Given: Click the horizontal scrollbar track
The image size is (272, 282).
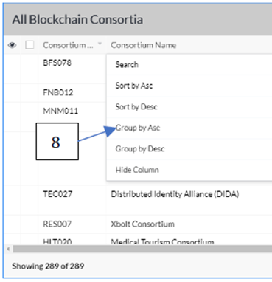Looking at the screenshot, I should [x=142, y=249].
